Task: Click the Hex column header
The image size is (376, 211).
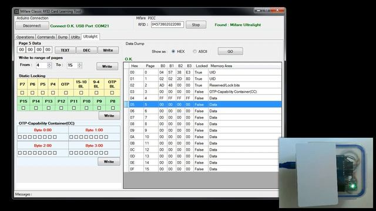Action: pos(136,66)
